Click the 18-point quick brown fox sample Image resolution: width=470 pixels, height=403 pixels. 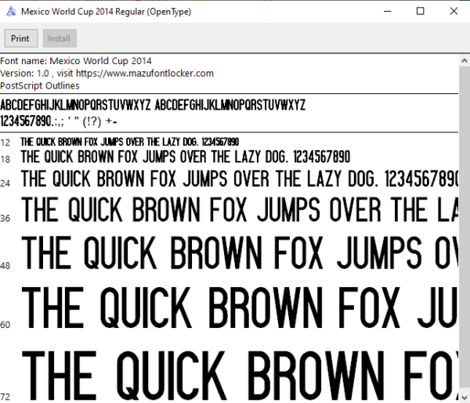pos(186,157)
